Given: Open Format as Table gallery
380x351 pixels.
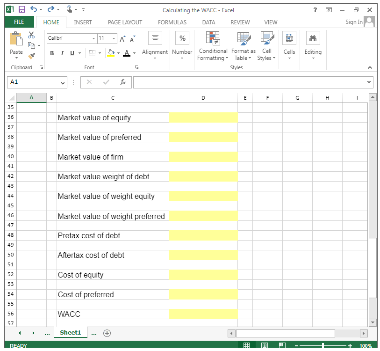Looking at the screenshot, I should [x=244, y=46].
